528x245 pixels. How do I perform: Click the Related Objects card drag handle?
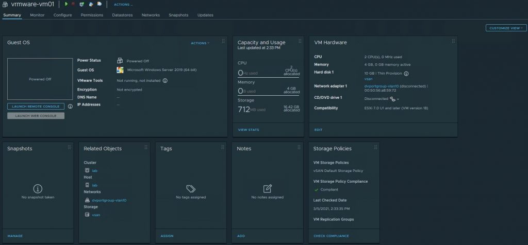tap(146, 147)
